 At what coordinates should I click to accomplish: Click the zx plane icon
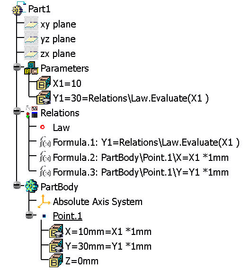click(31, 54)
